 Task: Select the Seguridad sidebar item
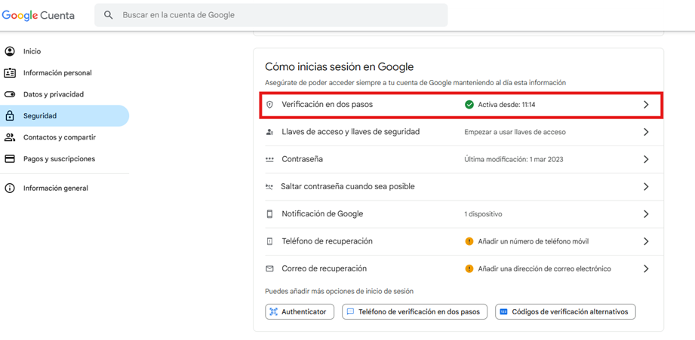coord(64,116)
